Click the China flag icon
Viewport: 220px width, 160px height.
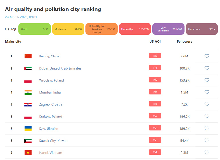click(28, 56)
